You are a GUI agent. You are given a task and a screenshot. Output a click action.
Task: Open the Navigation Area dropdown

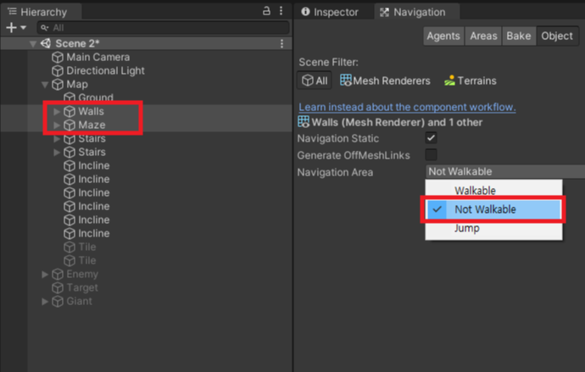505,171
